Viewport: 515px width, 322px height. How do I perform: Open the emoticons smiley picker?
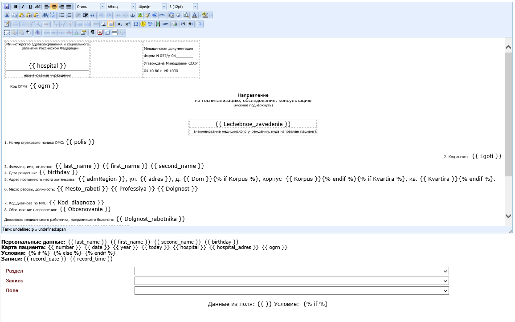[143, 24]
